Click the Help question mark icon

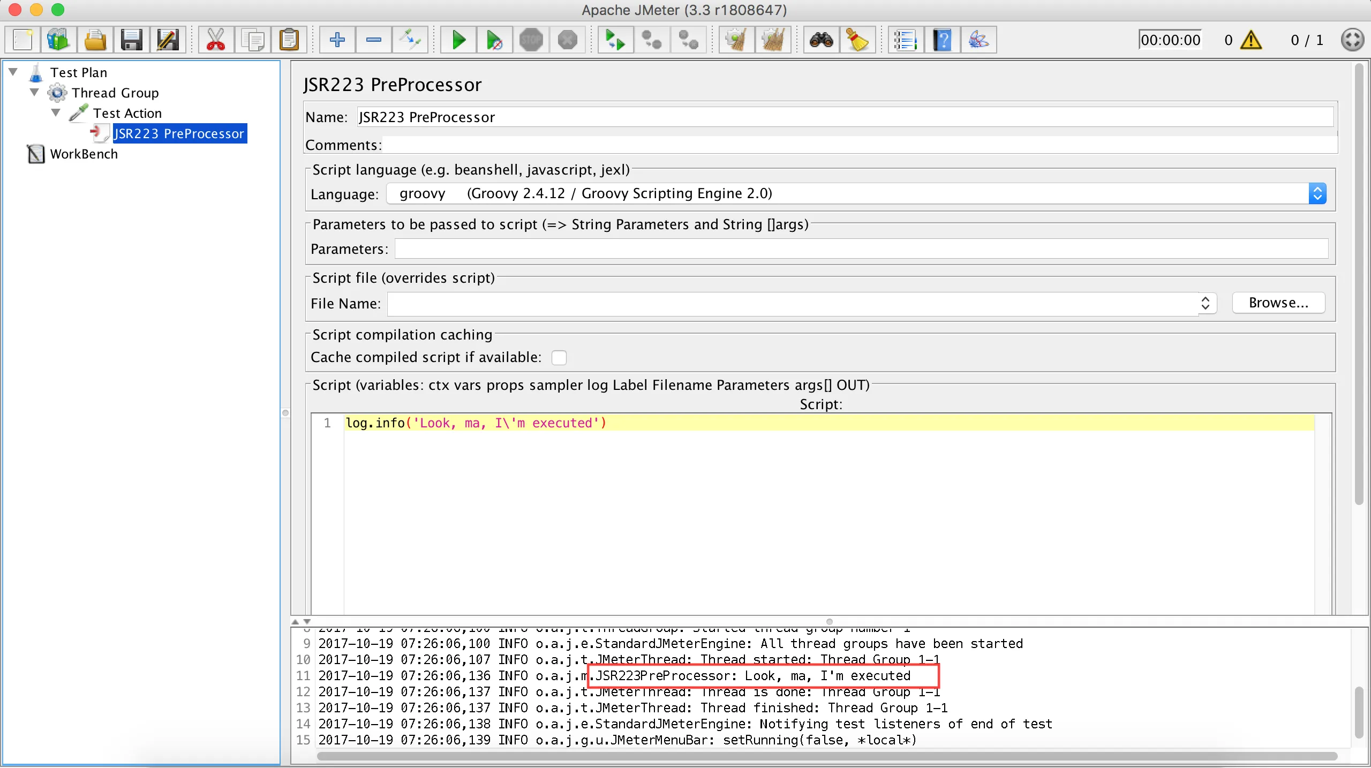942,40
